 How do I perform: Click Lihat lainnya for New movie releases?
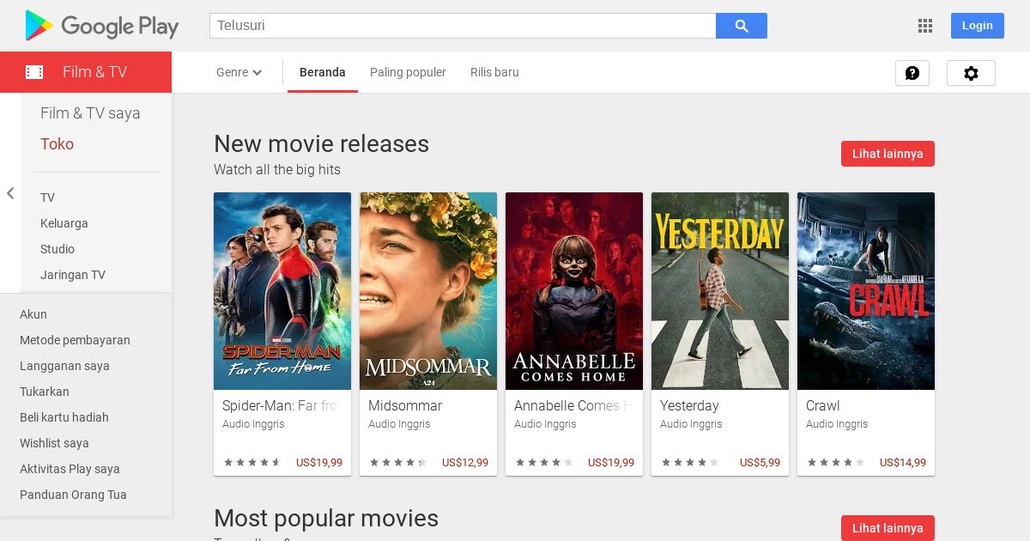(x=888, y=154)
